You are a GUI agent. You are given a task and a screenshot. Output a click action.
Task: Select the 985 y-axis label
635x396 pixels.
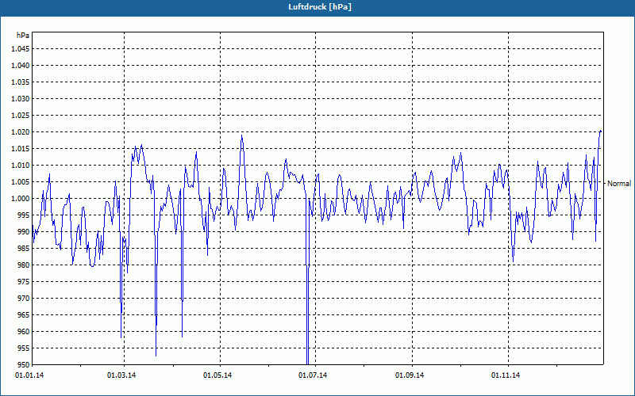(x=24, y=249)
